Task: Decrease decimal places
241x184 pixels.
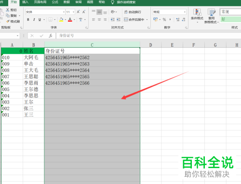Action: click(x=184, y=20)
